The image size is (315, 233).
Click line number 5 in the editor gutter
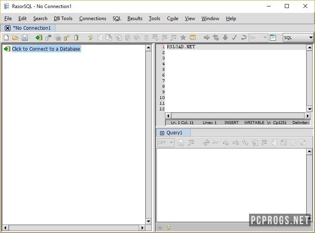coord(163,70)
